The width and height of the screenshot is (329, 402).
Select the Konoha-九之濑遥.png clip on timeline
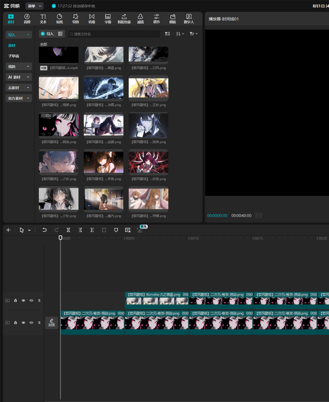pos(156,300)
